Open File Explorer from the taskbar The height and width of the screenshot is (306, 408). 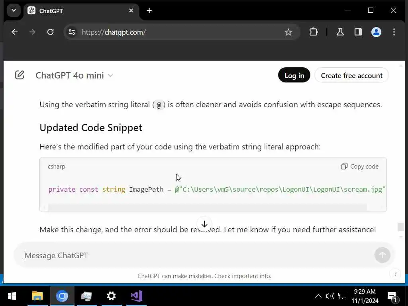tap(37, 296)
